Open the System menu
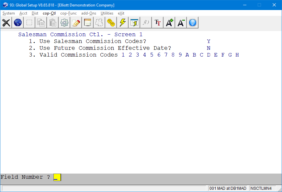282x192 pixels. [9, 13]
